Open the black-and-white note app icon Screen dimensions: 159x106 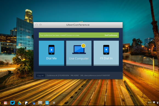[26, 103]
